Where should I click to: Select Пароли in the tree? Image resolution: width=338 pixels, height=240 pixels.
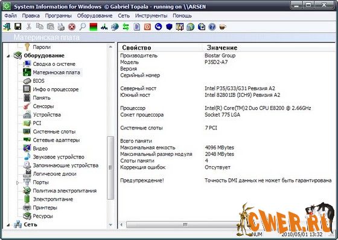(x=42, y=47)
